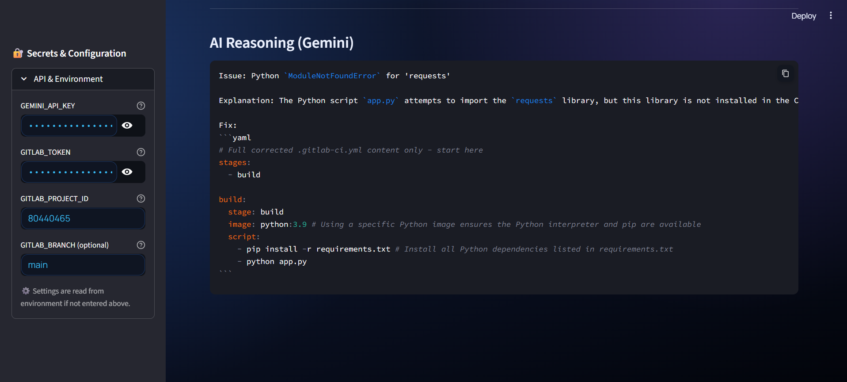Show help for GITLAB_BRANCH field
The width and height of the screenshot is (847, 382).
[x=141, y=245]
